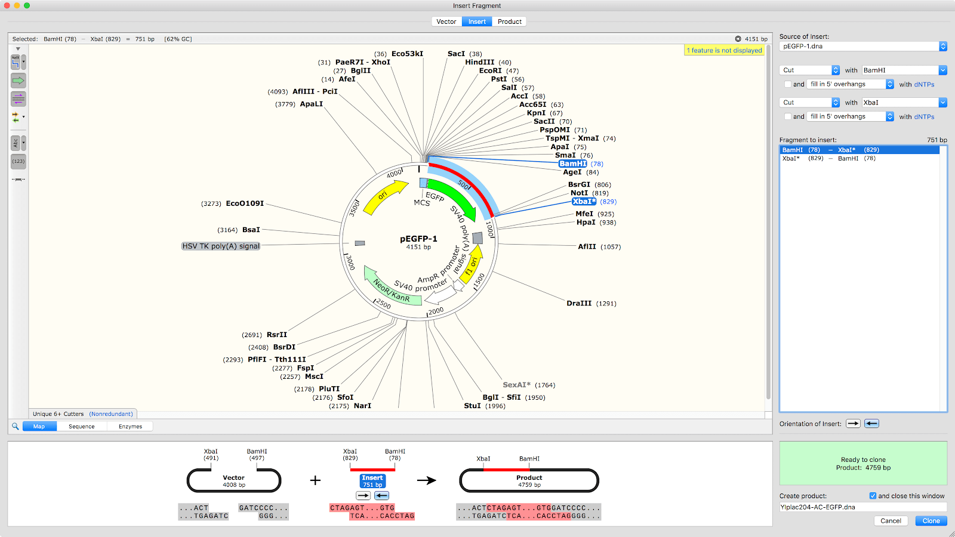Viewport: 955px width, 537px height.
Task: Click the magnifying glass search icon
Action: tap(16, 426)
